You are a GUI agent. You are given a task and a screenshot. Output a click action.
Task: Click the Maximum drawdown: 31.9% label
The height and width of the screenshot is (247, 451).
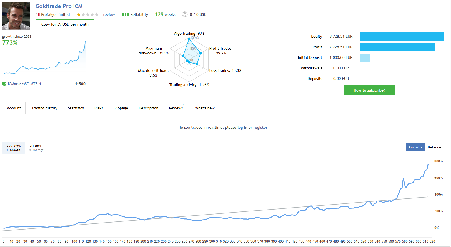[154, 51]
